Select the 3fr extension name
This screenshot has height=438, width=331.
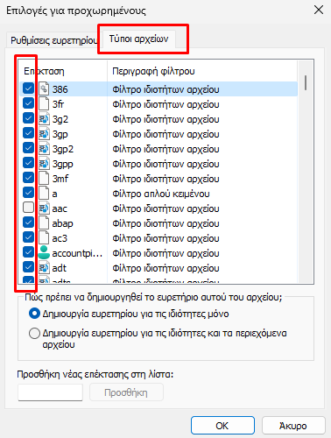58,104
